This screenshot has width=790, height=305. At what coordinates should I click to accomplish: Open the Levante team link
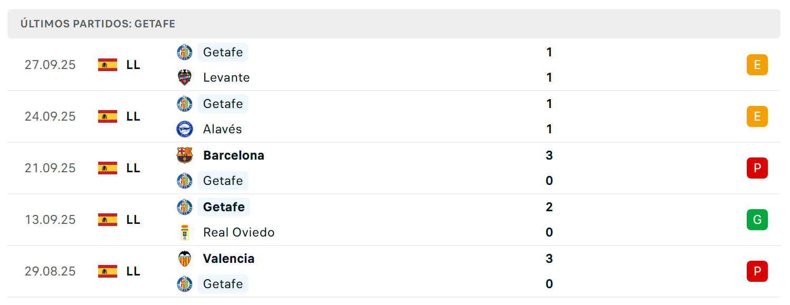point(226,77)
